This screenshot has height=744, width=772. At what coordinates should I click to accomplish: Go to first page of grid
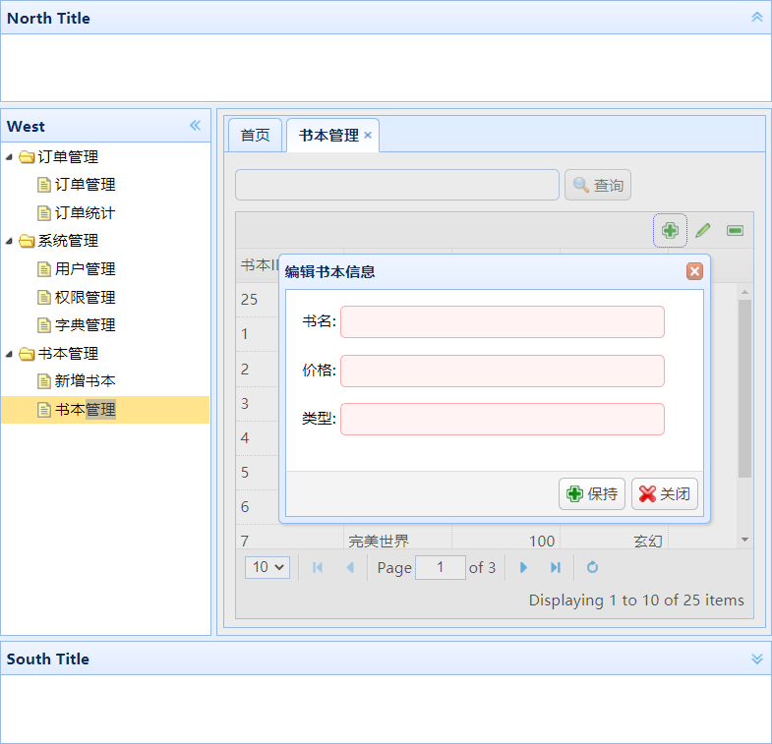(x=318, y=567)
